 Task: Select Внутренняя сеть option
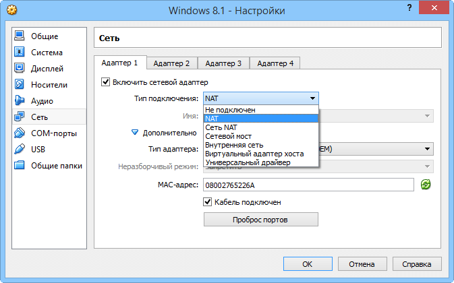[x=261, y=145]
